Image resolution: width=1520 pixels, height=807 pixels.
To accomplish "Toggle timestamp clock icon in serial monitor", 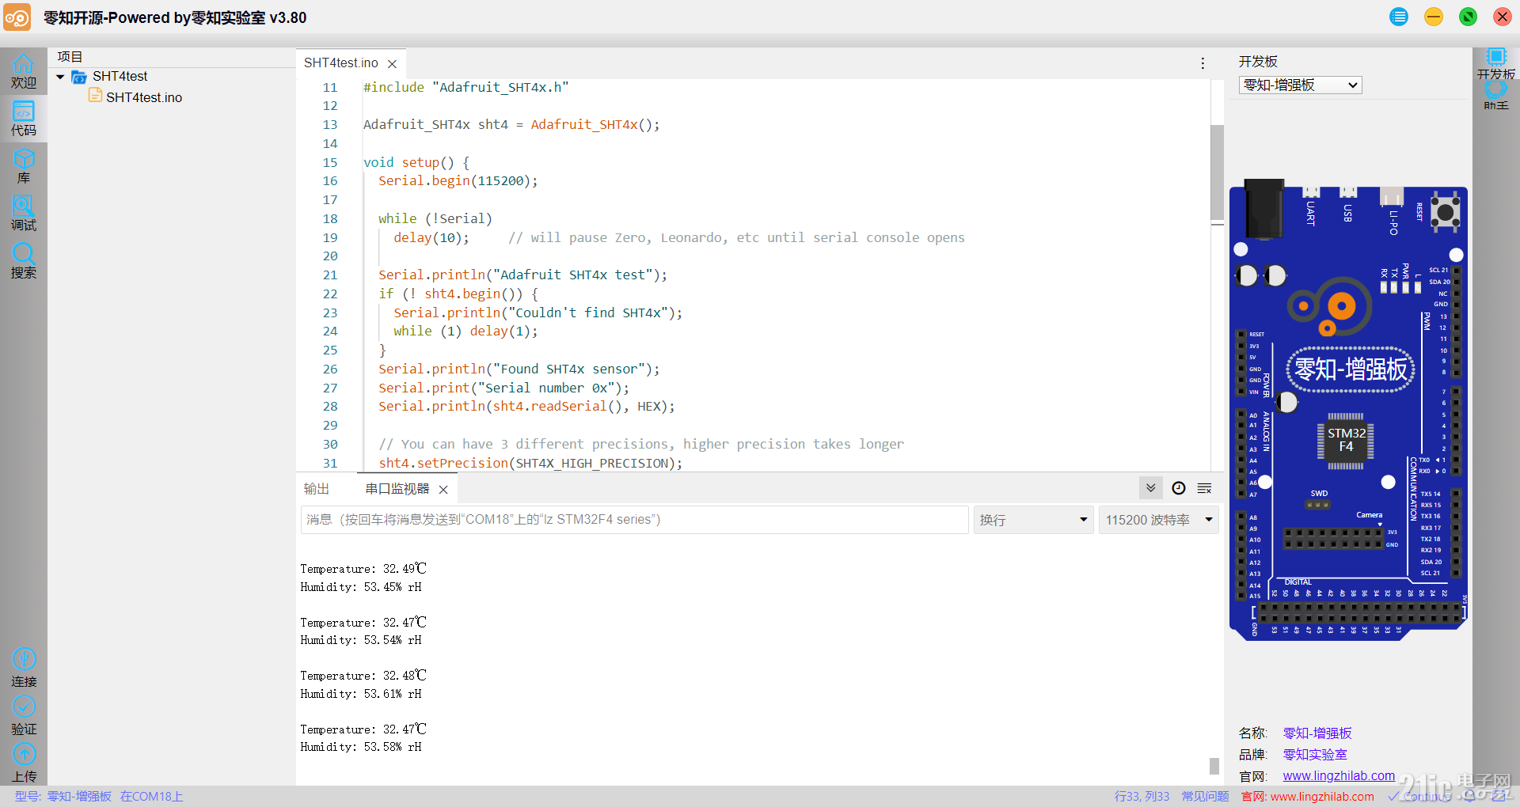I will click(1179, 488).
